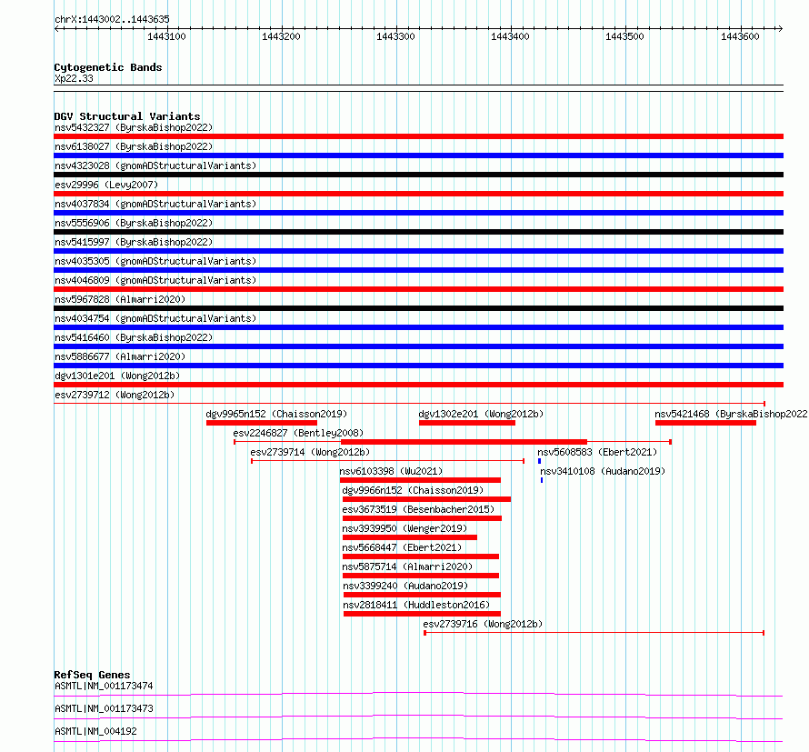Click the chrX:1443002..1443635 coordinate label
Screen dimensions: 809x752
(x=112, y=19)
